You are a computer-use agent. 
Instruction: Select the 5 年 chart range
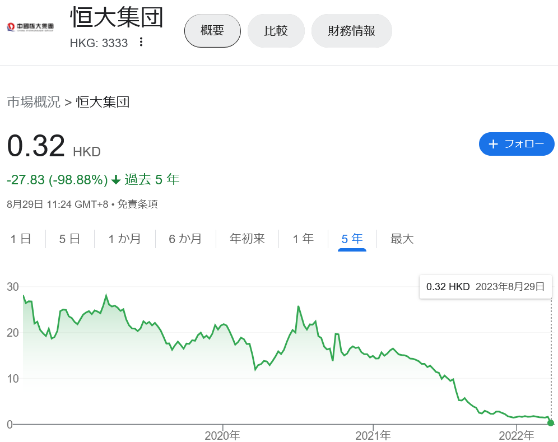(352, 239)
